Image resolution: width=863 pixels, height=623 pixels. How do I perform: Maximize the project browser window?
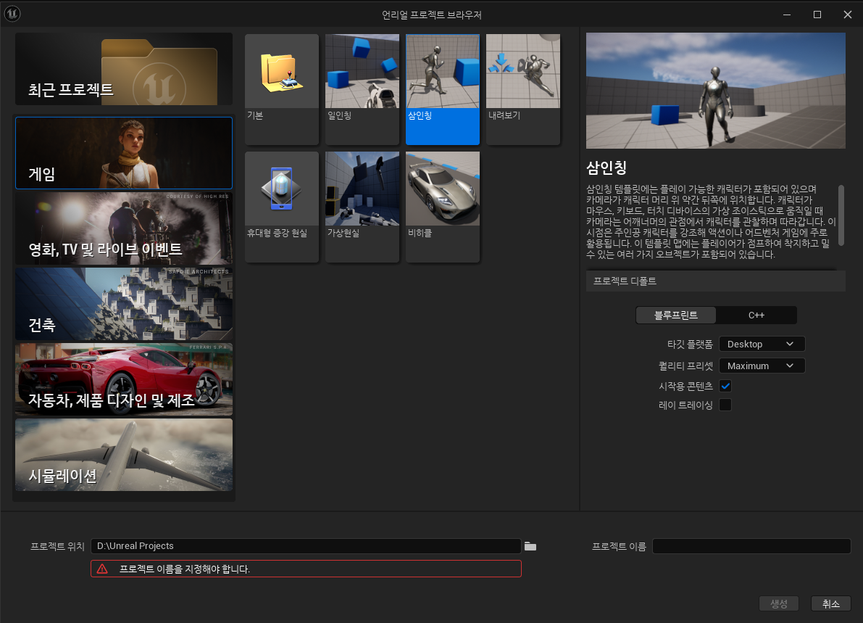(x=817, y=15)
